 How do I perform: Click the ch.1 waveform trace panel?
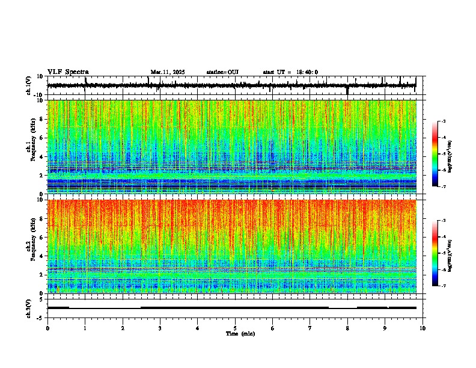click(236, 85)
